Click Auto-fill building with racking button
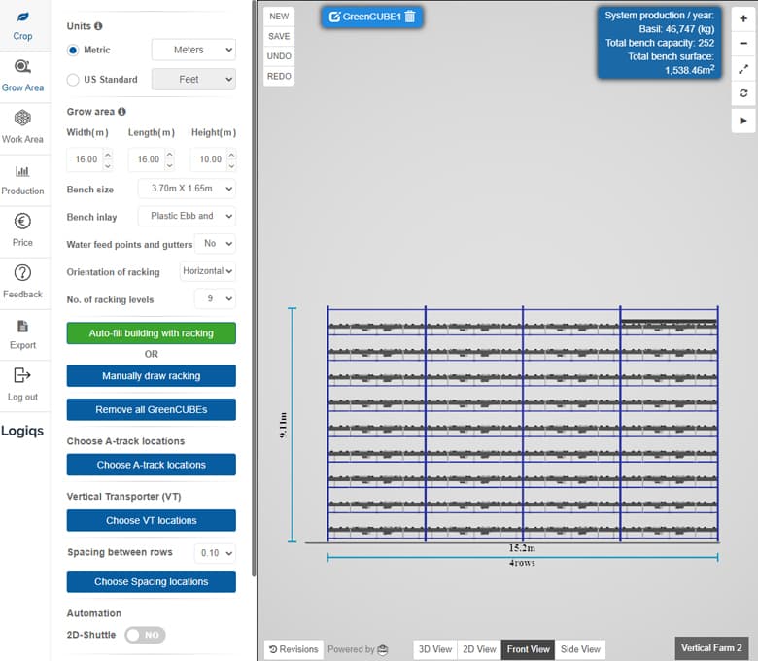 [x=151, y=333]
